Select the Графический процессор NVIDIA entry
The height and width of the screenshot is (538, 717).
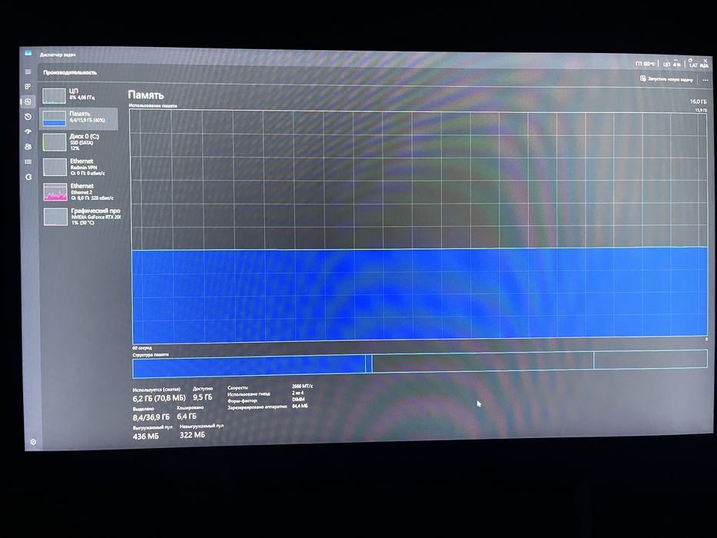pos(81,217)
